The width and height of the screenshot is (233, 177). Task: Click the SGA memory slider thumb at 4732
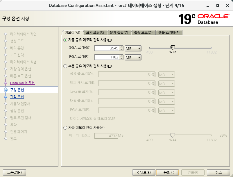coord(173,48)
